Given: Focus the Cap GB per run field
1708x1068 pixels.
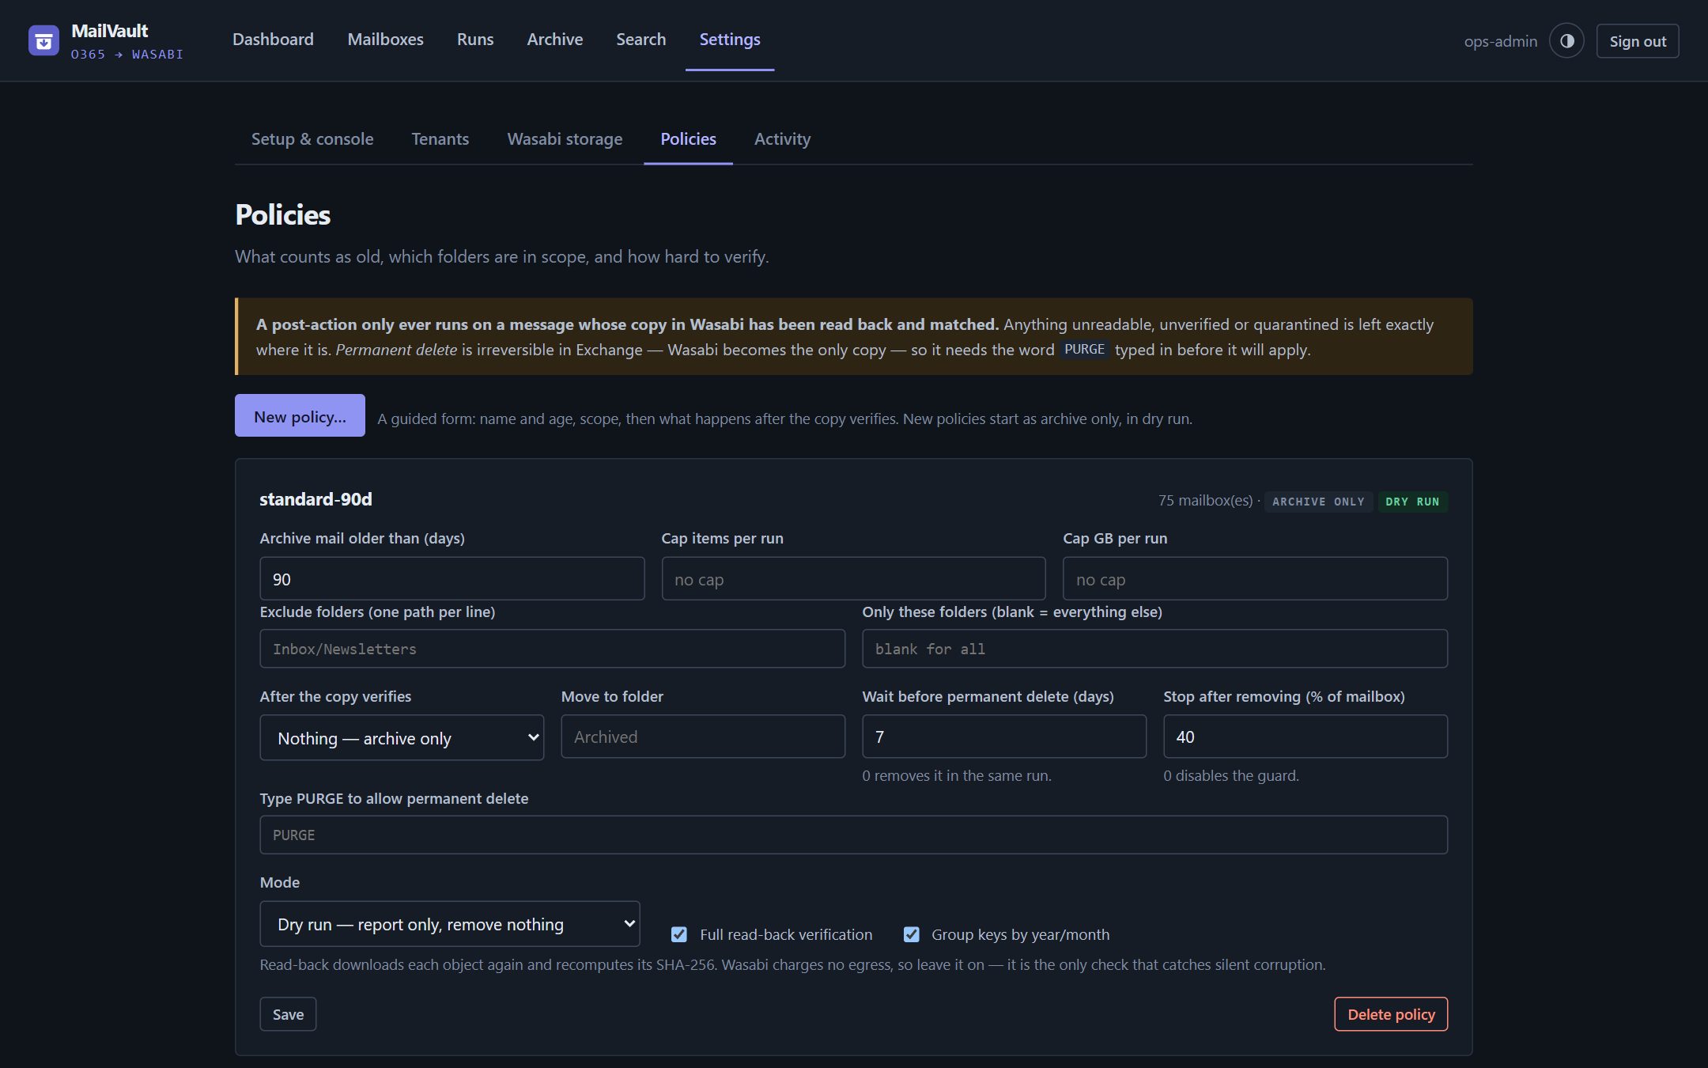Looking at the screenshot, I should point(1255,579).
